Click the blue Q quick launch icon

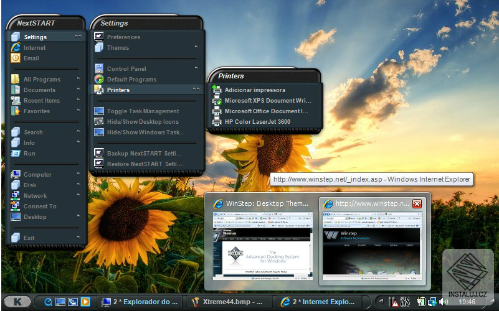pyautogui.click(x=48, y=302)
